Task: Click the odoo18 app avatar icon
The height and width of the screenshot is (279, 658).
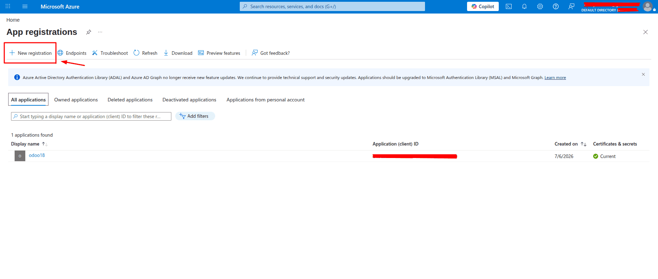Action: [20, 156]
